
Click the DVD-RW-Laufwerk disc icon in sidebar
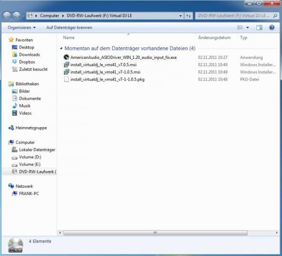15,172
